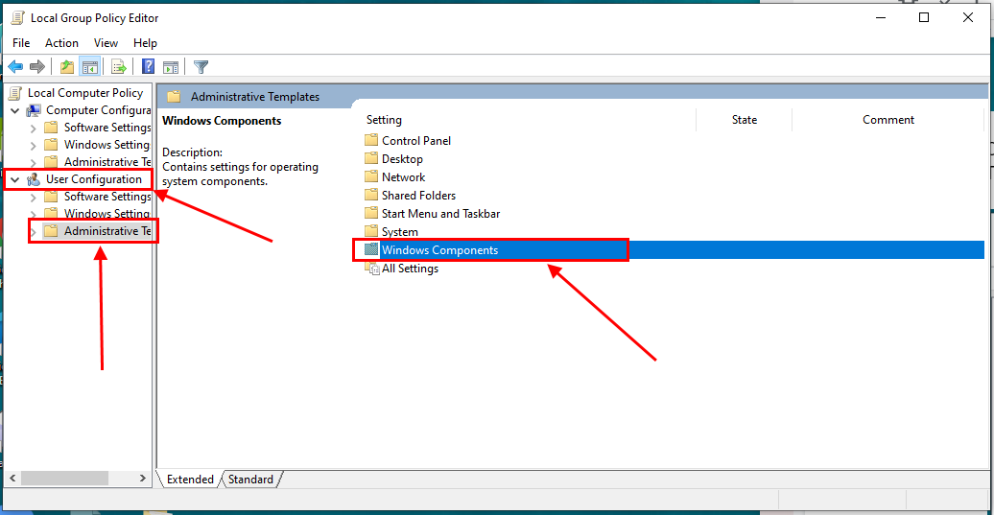Click the Desktop folder icon in list

click(371, 158)
